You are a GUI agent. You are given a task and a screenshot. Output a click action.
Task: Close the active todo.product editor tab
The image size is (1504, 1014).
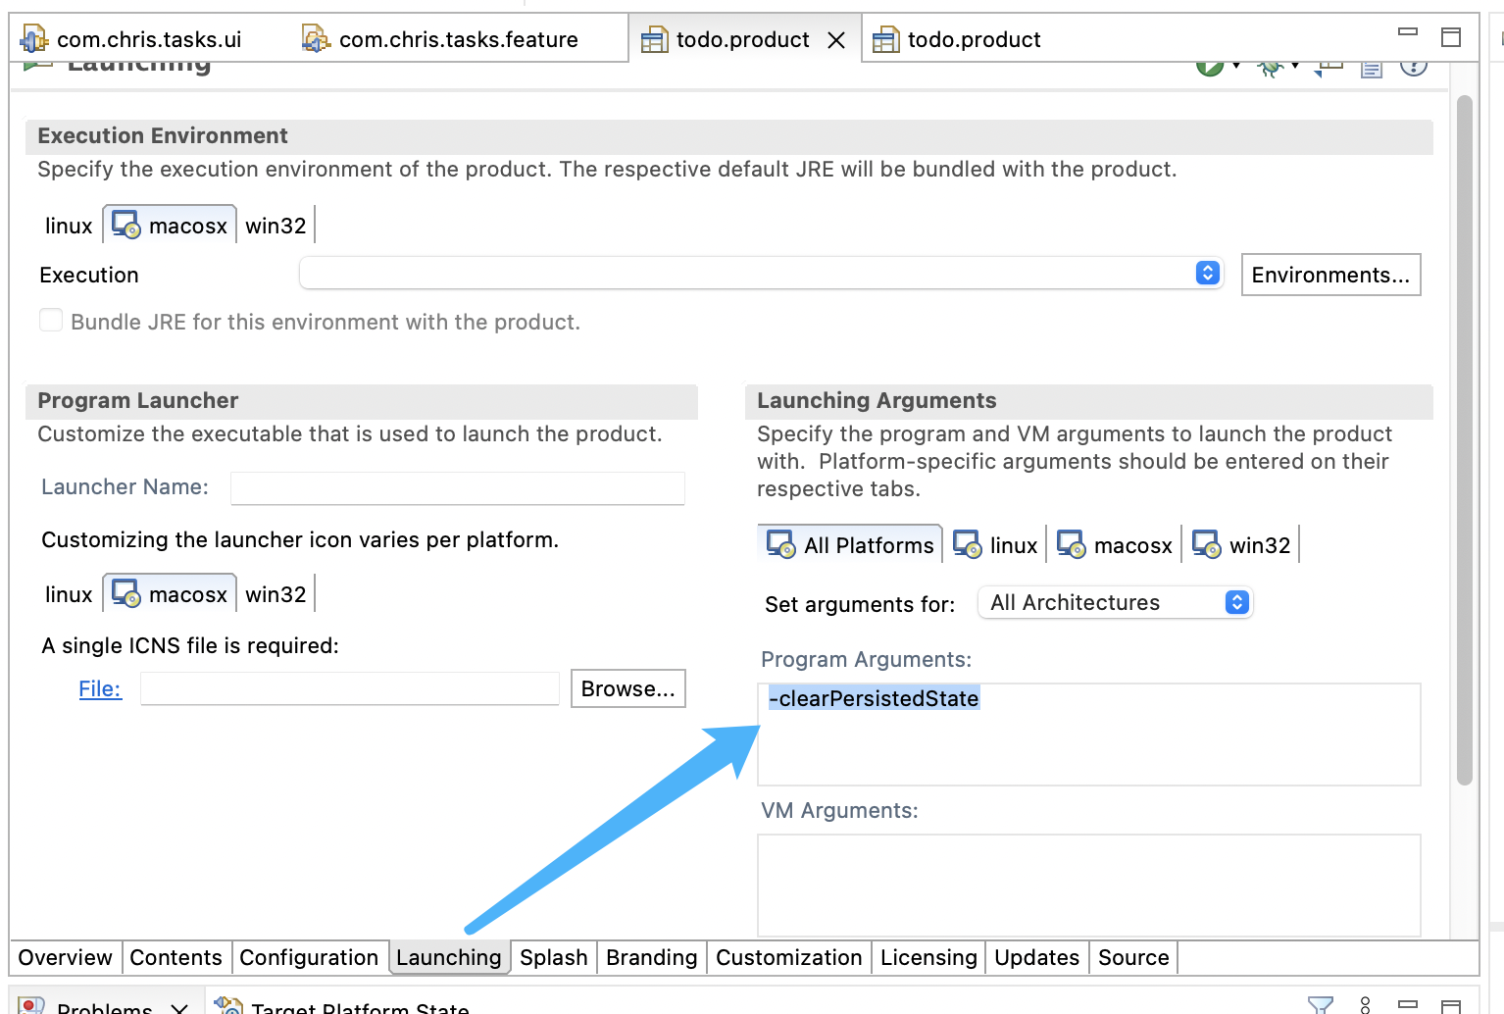coord(836,40)
